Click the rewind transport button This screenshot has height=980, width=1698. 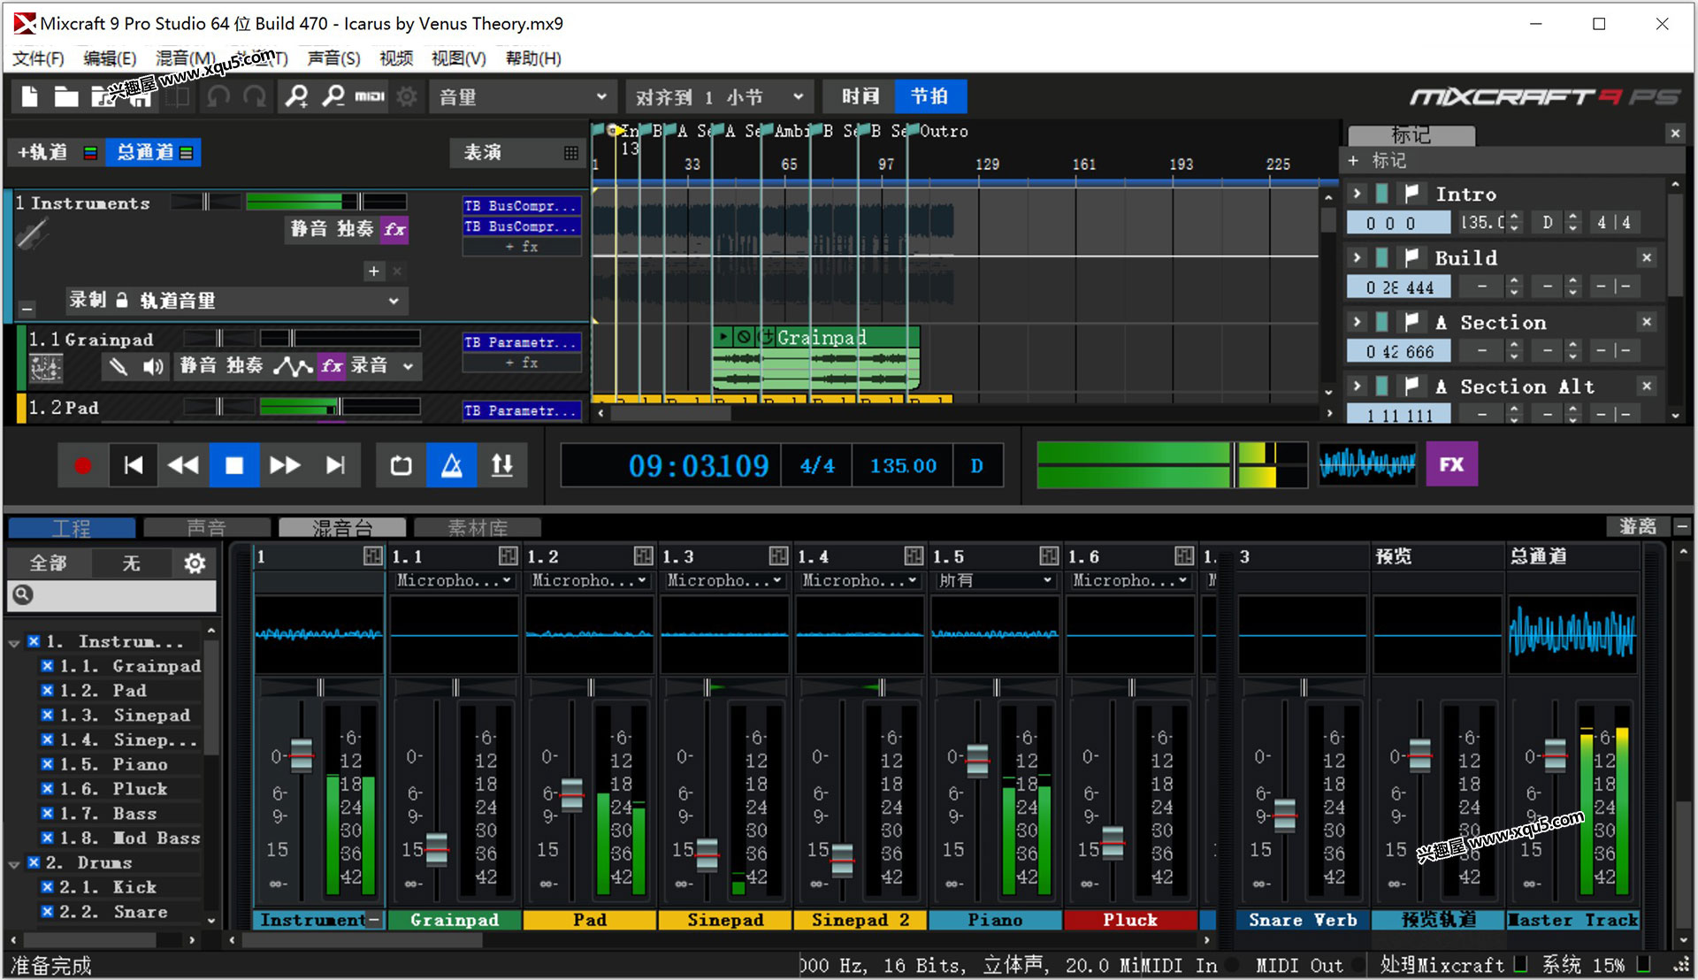[183, 465]
